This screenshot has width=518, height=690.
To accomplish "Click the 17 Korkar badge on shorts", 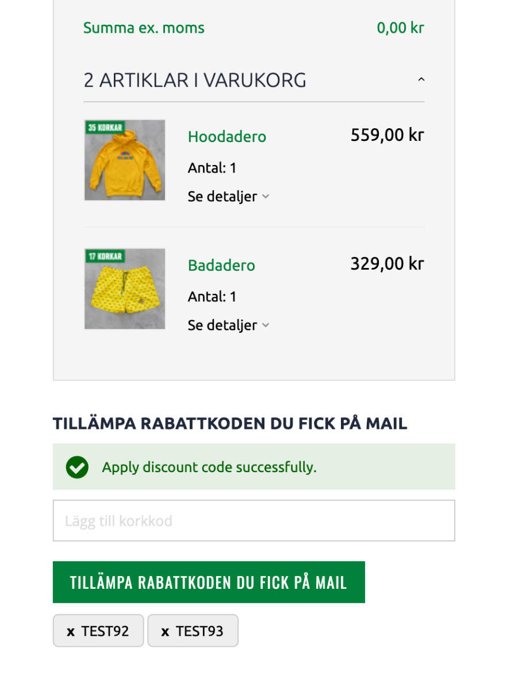I will click(105, 256).
